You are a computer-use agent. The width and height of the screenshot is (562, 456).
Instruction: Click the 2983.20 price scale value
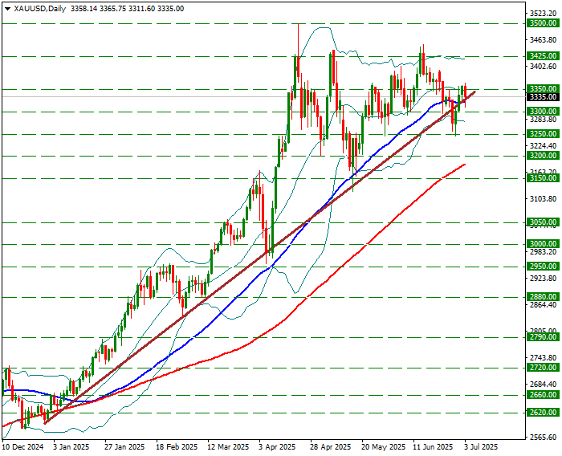pyautogui.click(x=543, y=251)
